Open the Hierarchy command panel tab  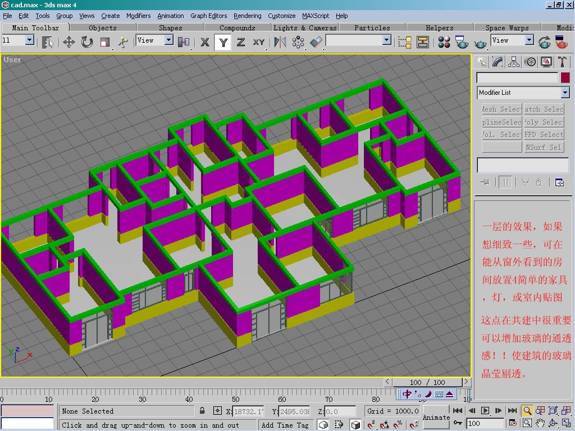point(514,62)
